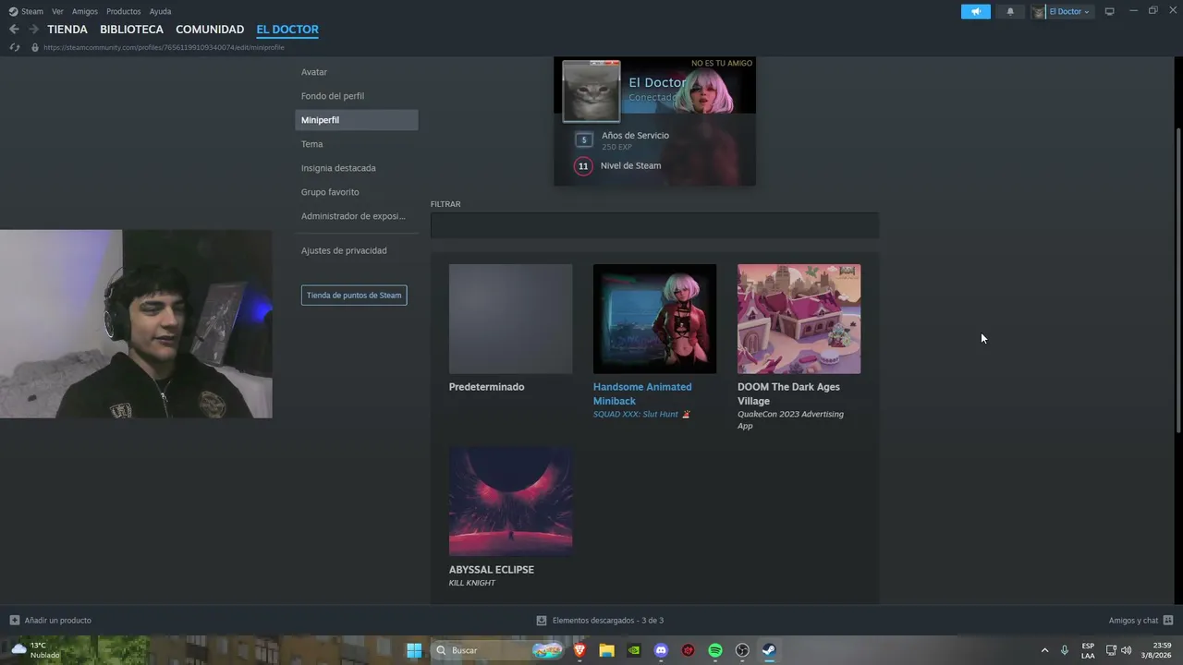Select the DOOM The Dark Ages Village thumbnail

799,320
